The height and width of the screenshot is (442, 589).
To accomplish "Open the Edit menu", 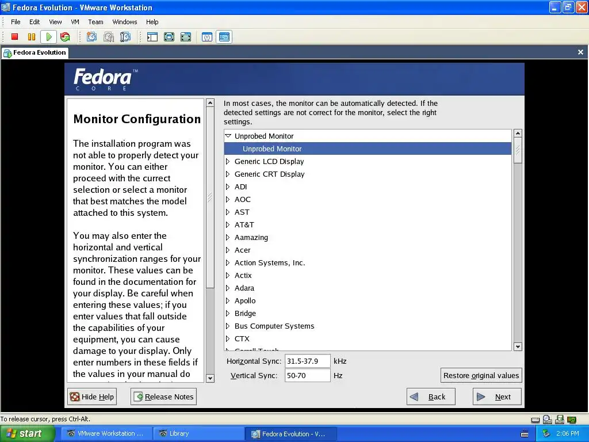I will 35,22.
